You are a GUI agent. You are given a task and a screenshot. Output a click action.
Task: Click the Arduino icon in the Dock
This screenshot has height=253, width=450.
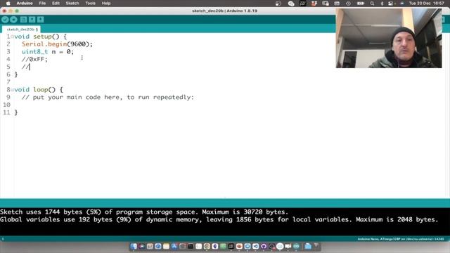click(296, 246)
